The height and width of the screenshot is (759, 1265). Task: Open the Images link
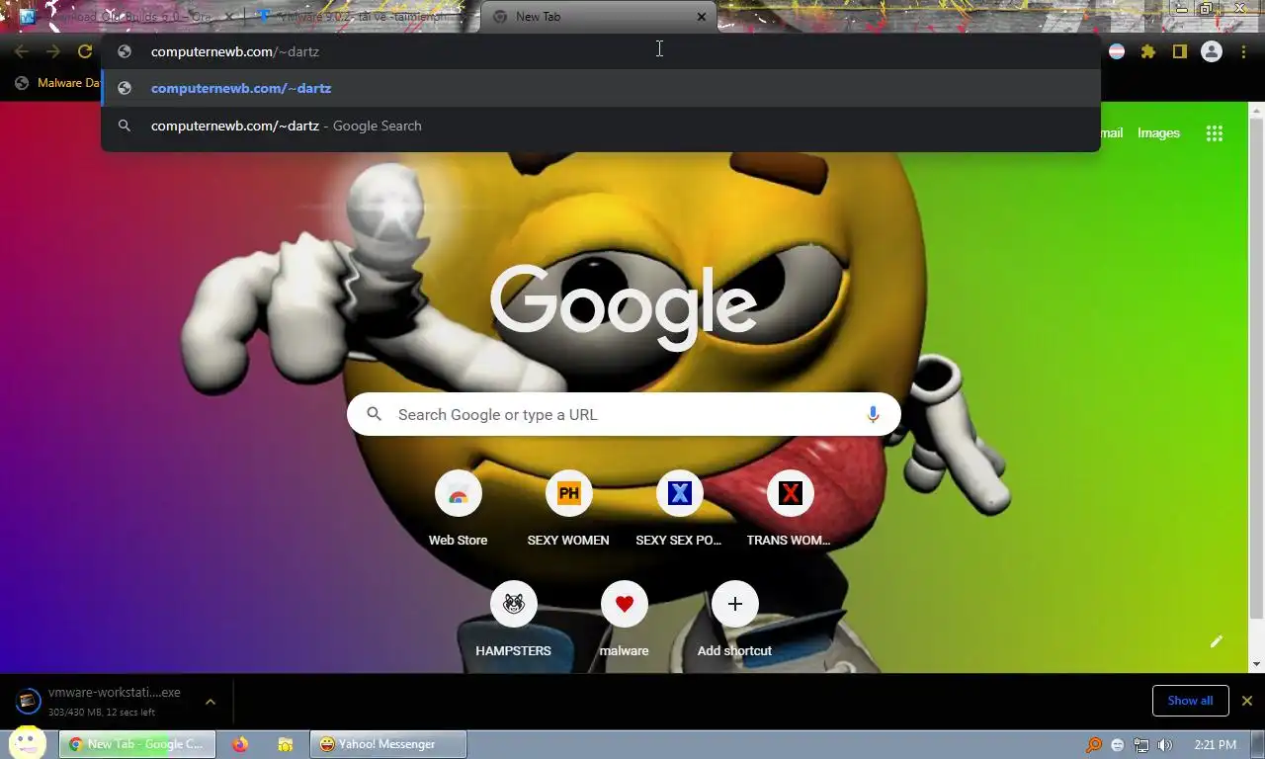point(1158,133)
